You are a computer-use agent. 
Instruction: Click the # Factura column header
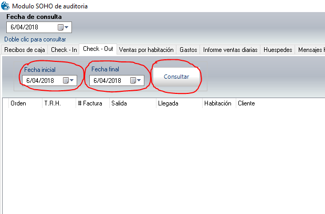90,103
